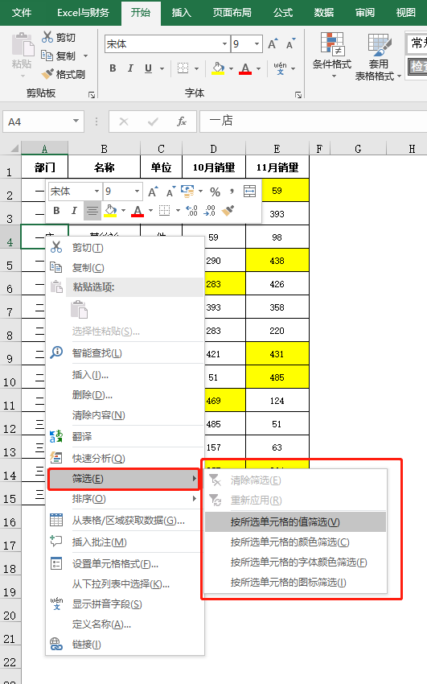Viewport: 427px width, 684px height.
Task: Open the 文件 tab
Action: pos(22,13)
